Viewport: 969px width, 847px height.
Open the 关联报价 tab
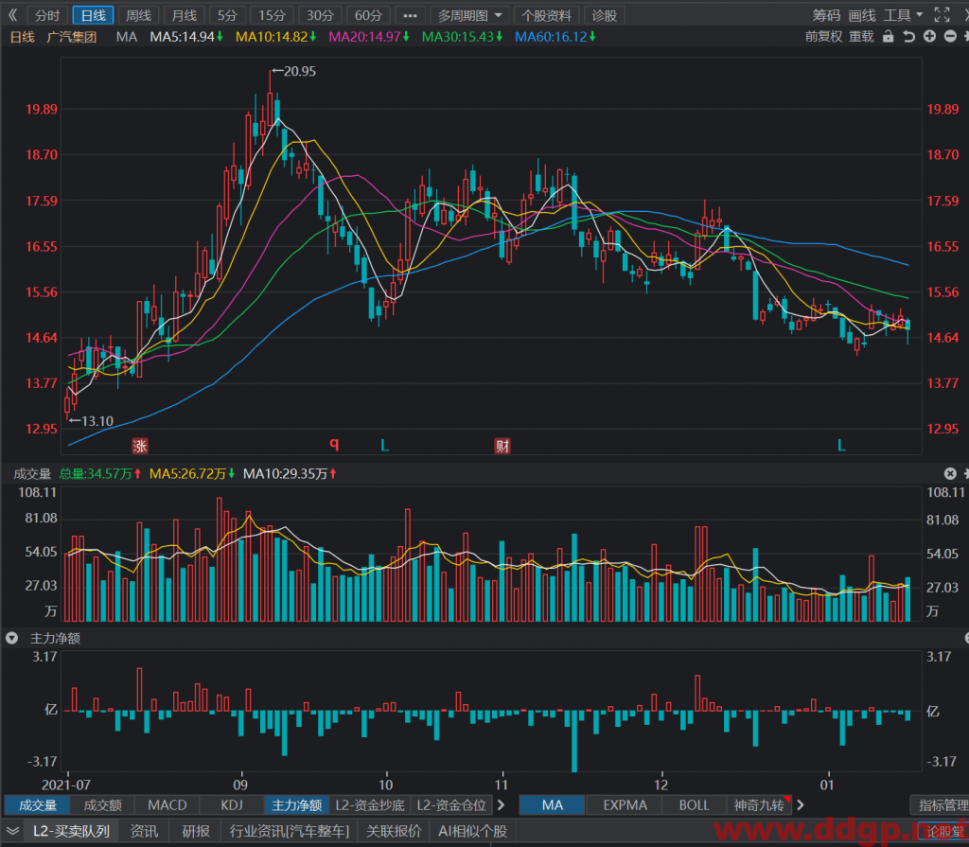394,831
